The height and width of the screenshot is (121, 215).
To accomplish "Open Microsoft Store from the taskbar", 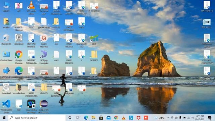I will click(x=101, y=118).
